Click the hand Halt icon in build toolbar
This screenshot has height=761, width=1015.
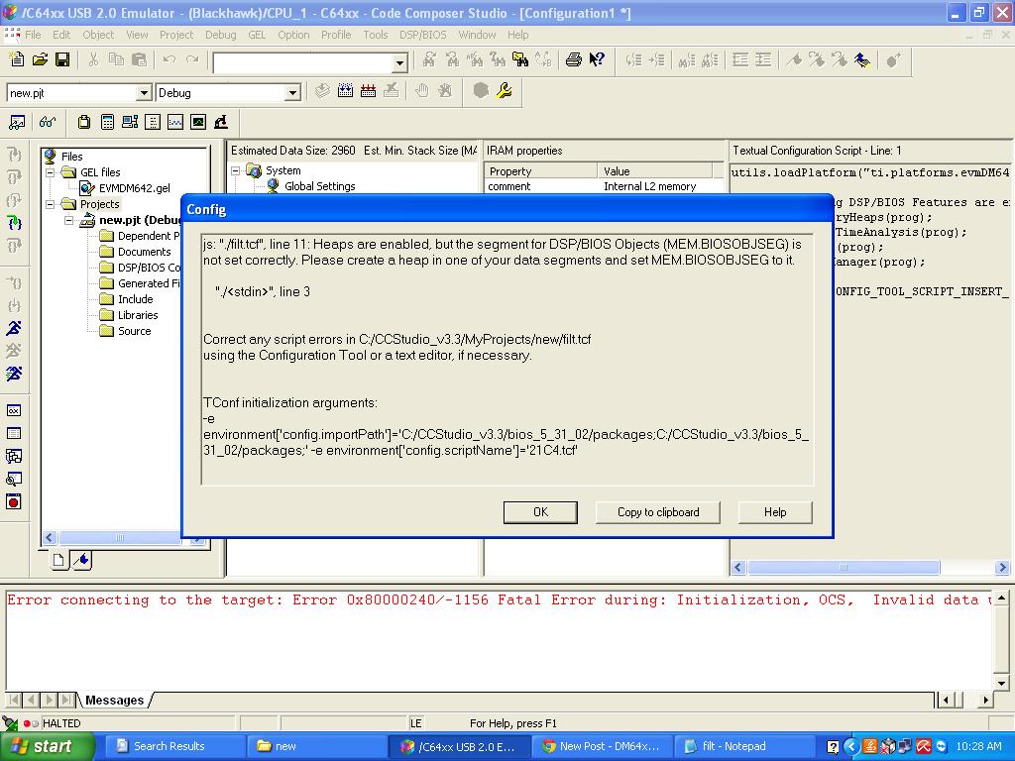pos(422,90)
